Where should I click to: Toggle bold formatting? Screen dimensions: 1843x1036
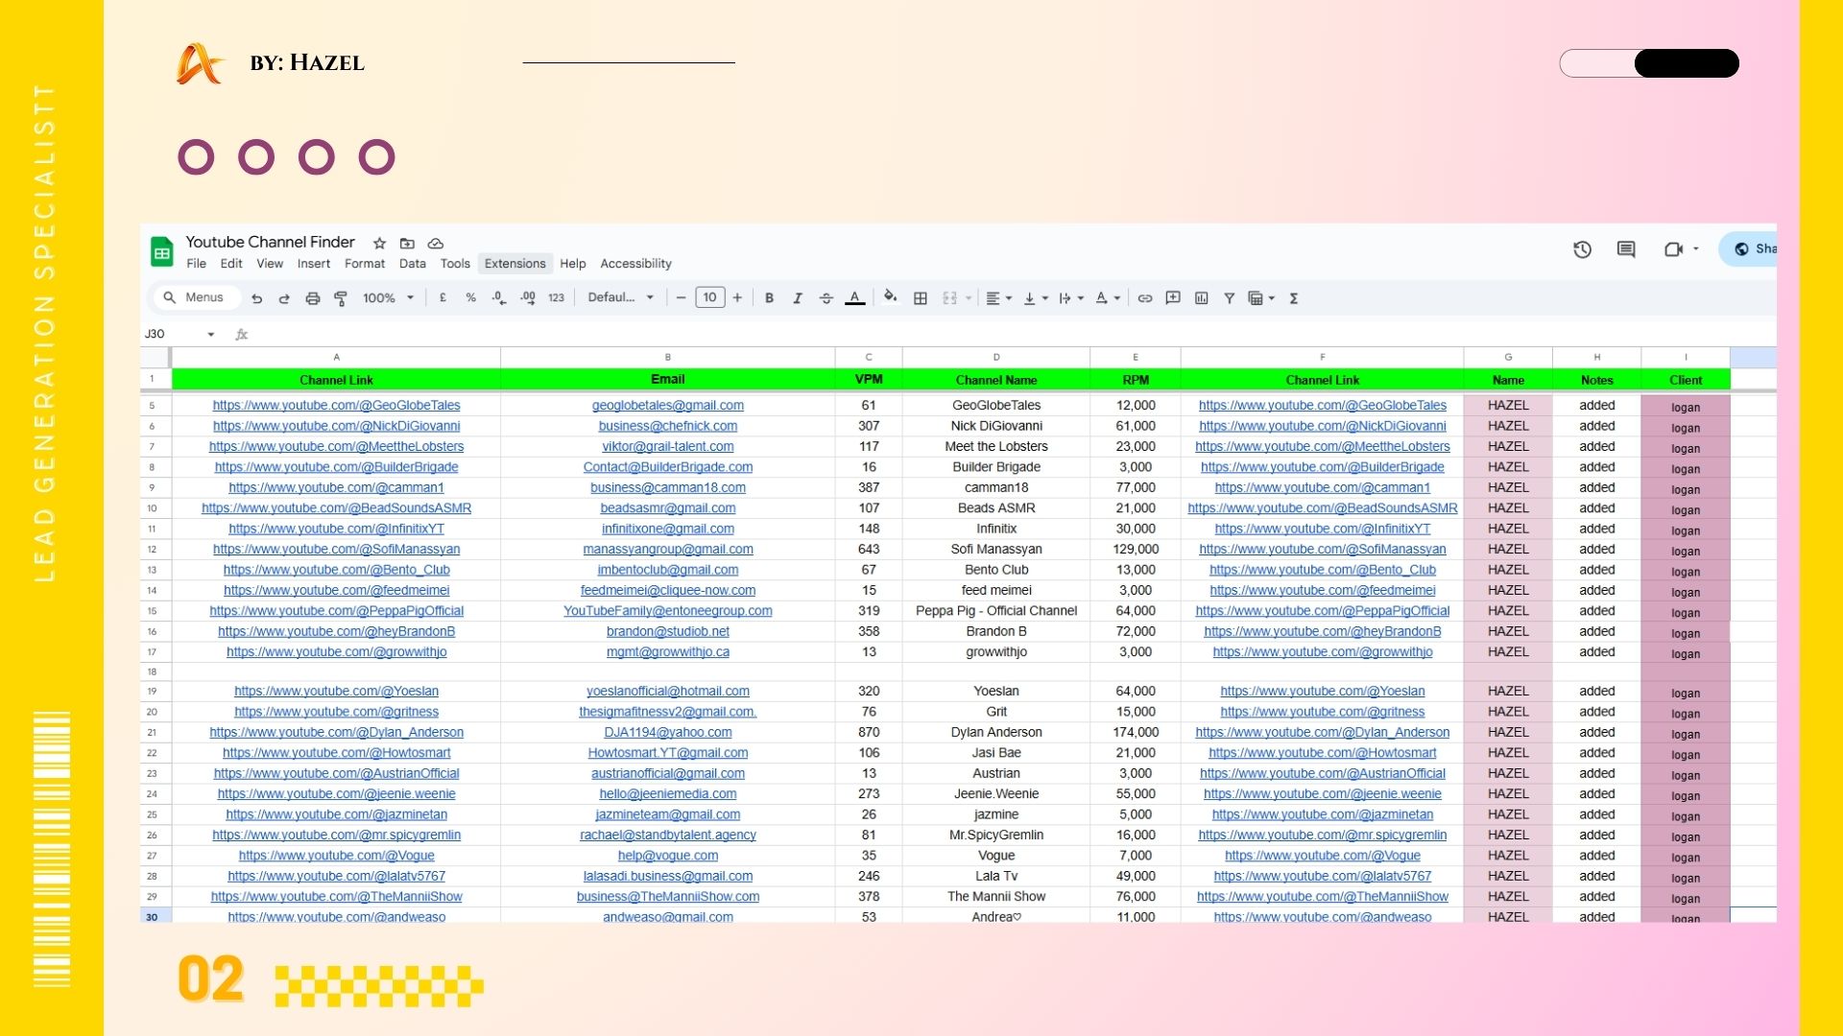[x=769, y=298]
